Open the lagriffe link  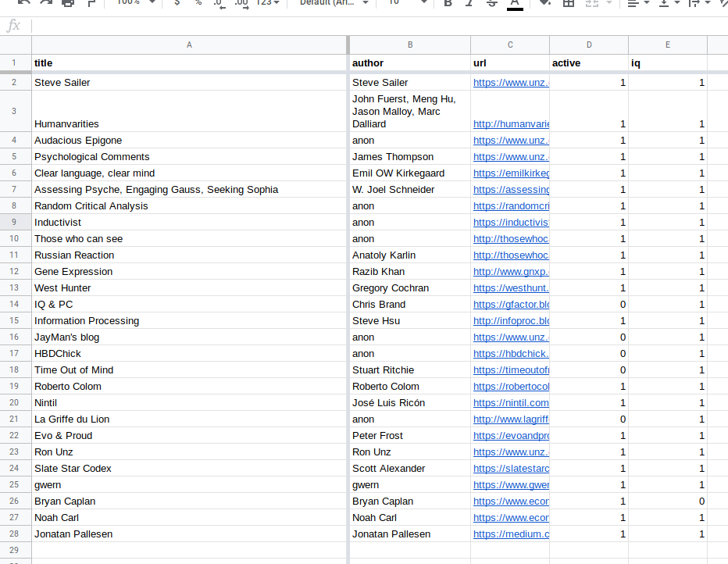tap(511, 419)
